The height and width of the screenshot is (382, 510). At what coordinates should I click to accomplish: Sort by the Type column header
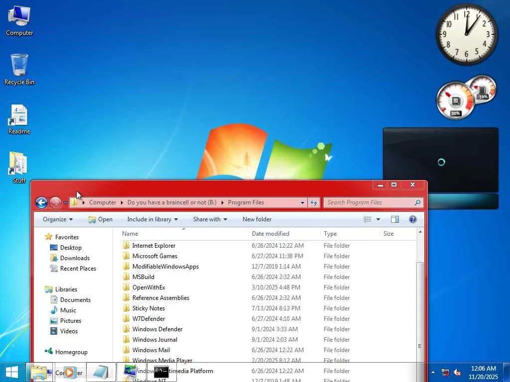350,234
